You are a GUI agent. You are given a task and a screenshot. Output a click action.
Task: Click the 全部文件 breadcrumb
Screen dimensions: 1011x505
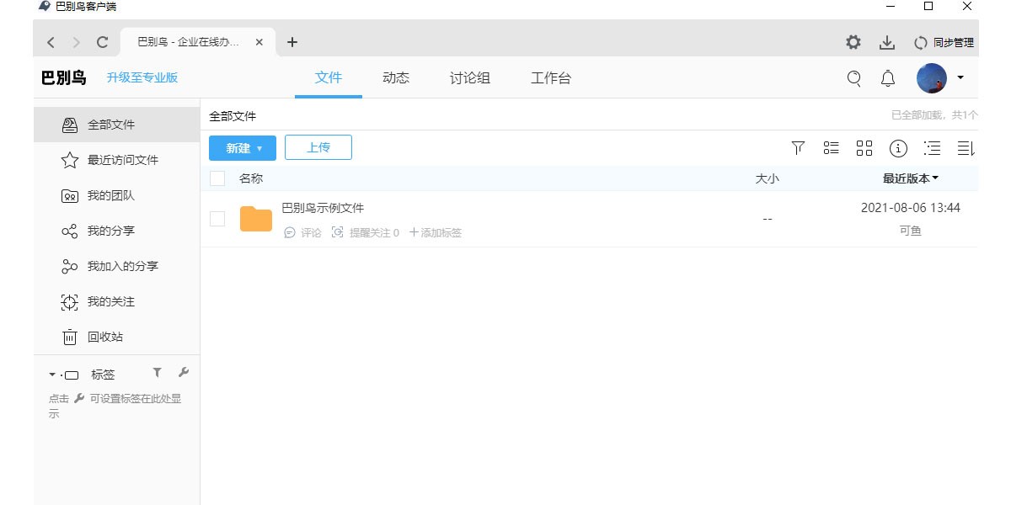(233, 116)
